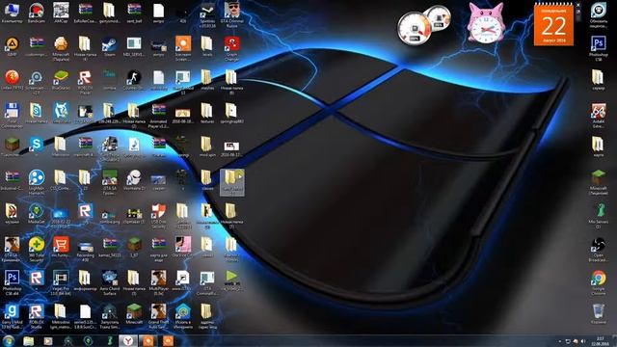Launch the Total Commander shortcut
This screenshot has width=617, height=347.
(x=12, y=116)
